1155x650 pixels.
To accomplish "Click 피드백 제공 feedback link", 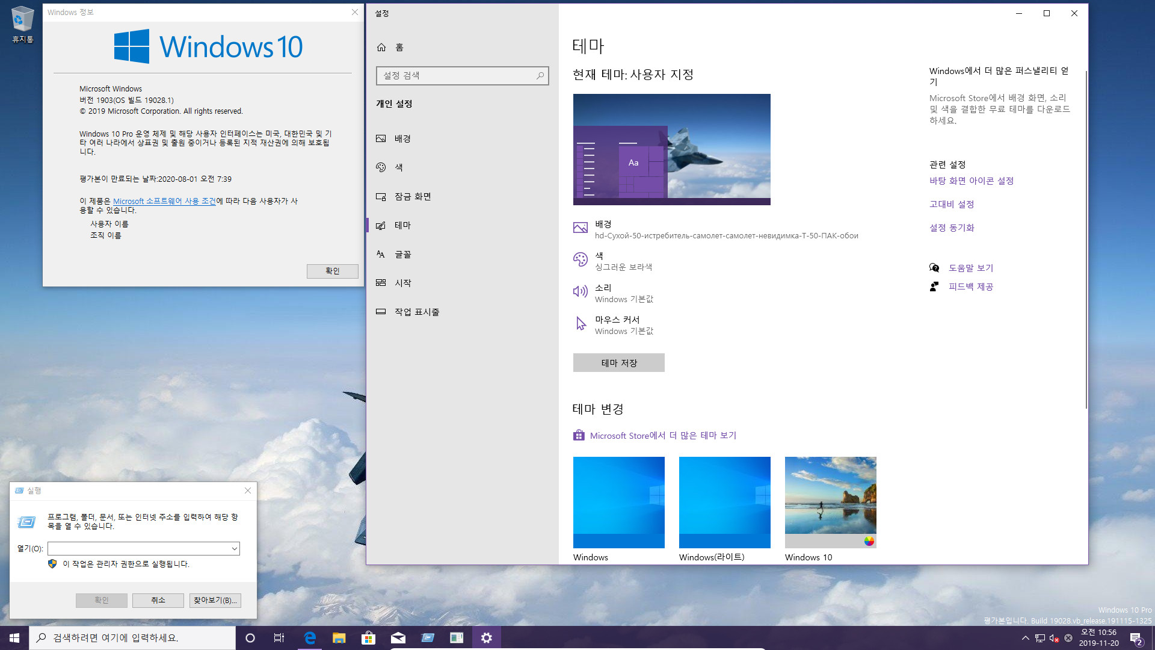I will pos(971,287).
